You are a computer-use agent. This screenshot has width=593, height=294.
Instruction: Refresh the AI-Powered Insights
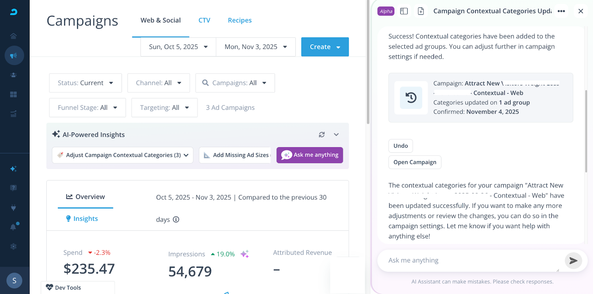click(x=322, y=135)
